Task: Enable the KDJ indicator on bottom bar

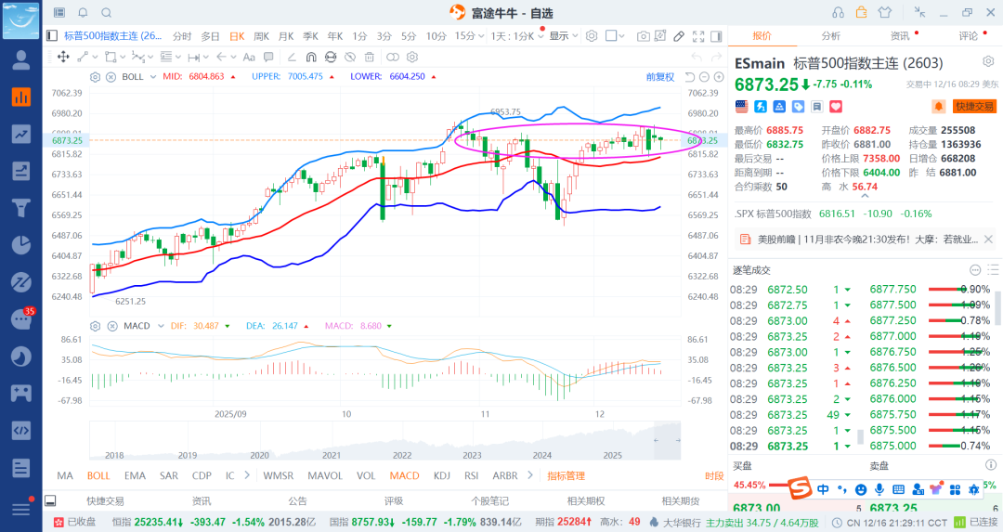Action: (x=441, y=475)
